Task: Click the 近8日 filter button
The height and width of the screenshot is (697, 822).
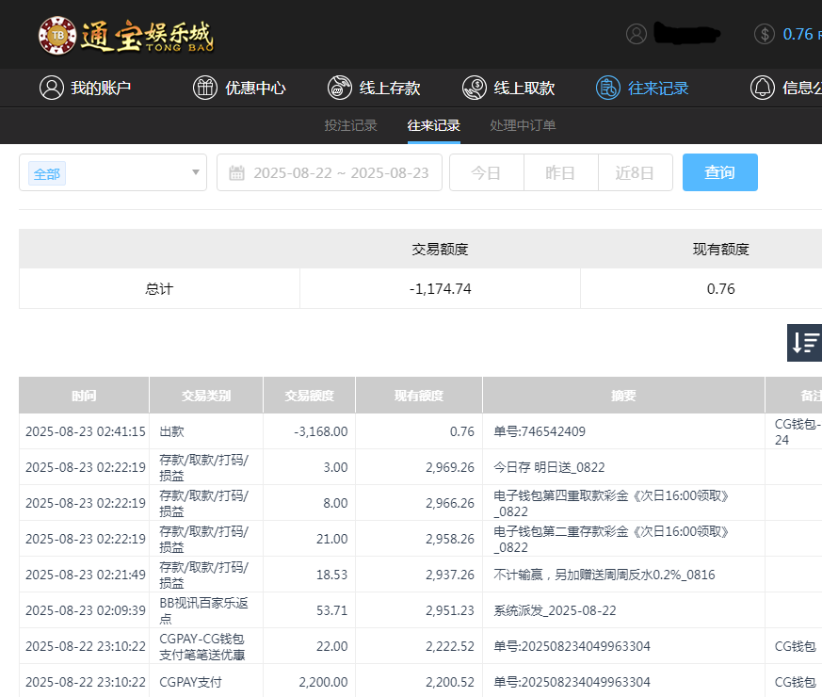Action: click(635, 172)
